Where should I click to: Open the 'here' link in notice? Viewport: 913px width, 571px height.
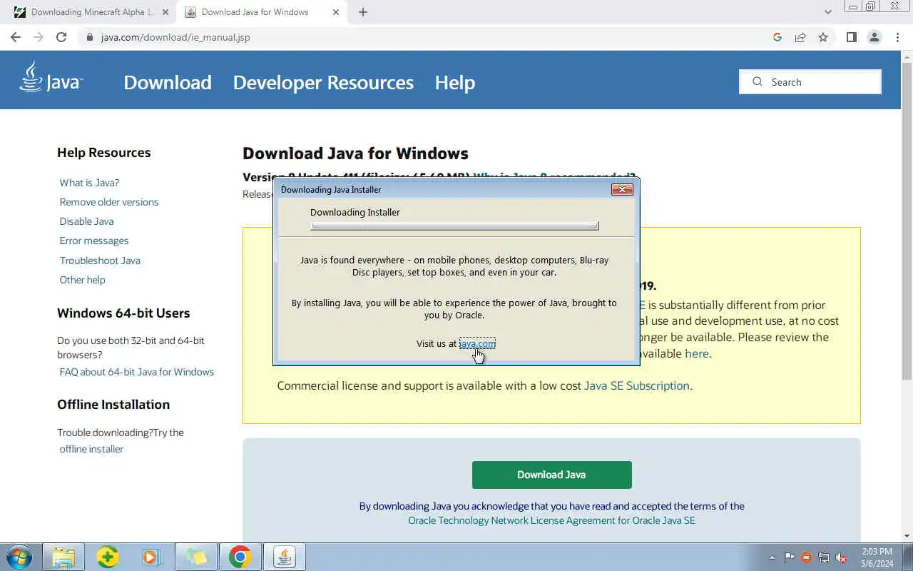[x=696, y=353]
